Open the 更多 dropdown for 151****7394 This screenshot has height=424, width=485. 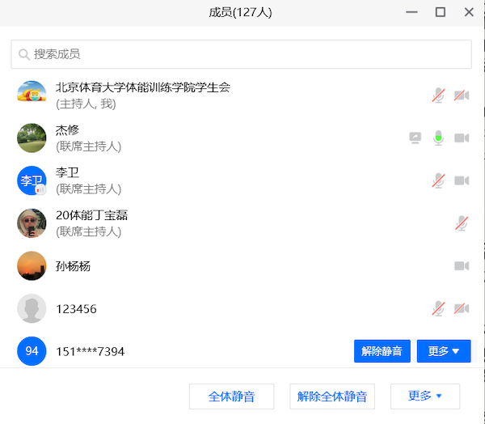pos(444,351)
